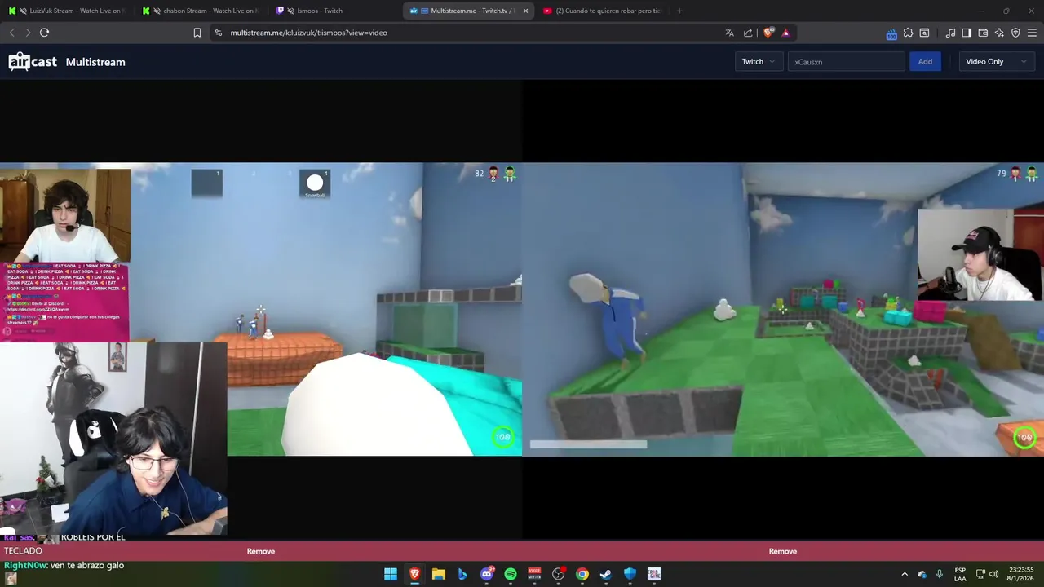Open Voicemeeter from the taskbar
The width and height of the screenshot is (1044, 587).
coord(534,574)
